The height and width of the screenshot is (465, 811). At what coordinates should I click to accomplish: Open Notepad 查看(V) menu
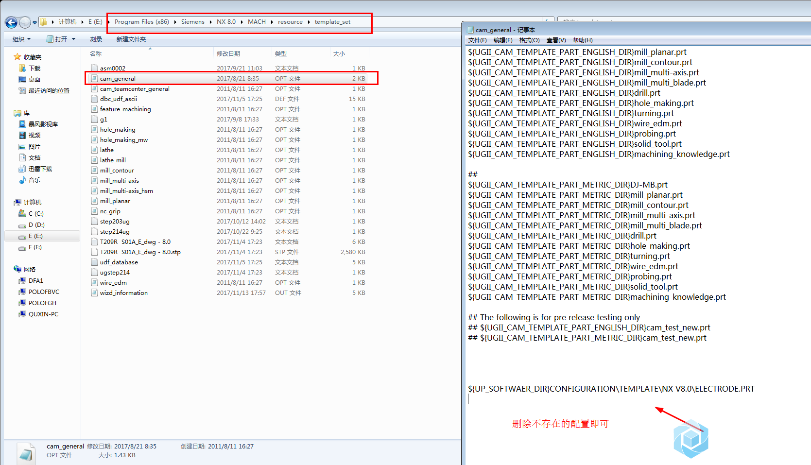(556, 40)
